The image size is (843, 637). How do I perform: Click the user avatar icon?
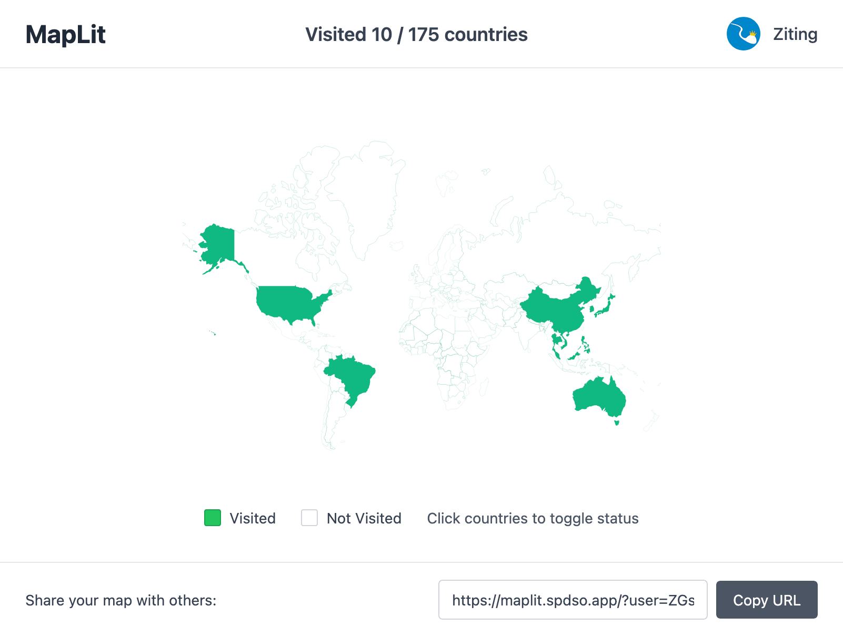click(743, 34)
